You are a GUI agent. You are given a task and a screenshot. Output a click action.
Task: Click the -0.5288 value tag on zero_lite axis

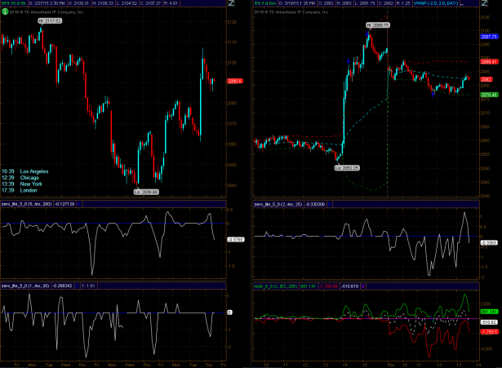(x=236, y=239)
